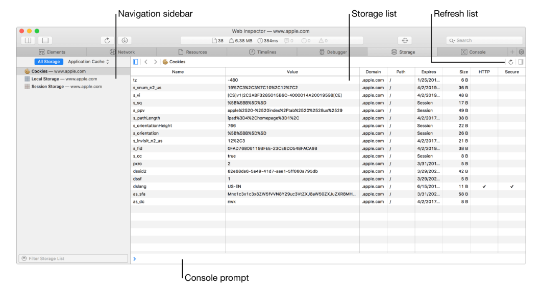Select the s_invisit_n2_us cookie name

(147, 141)
